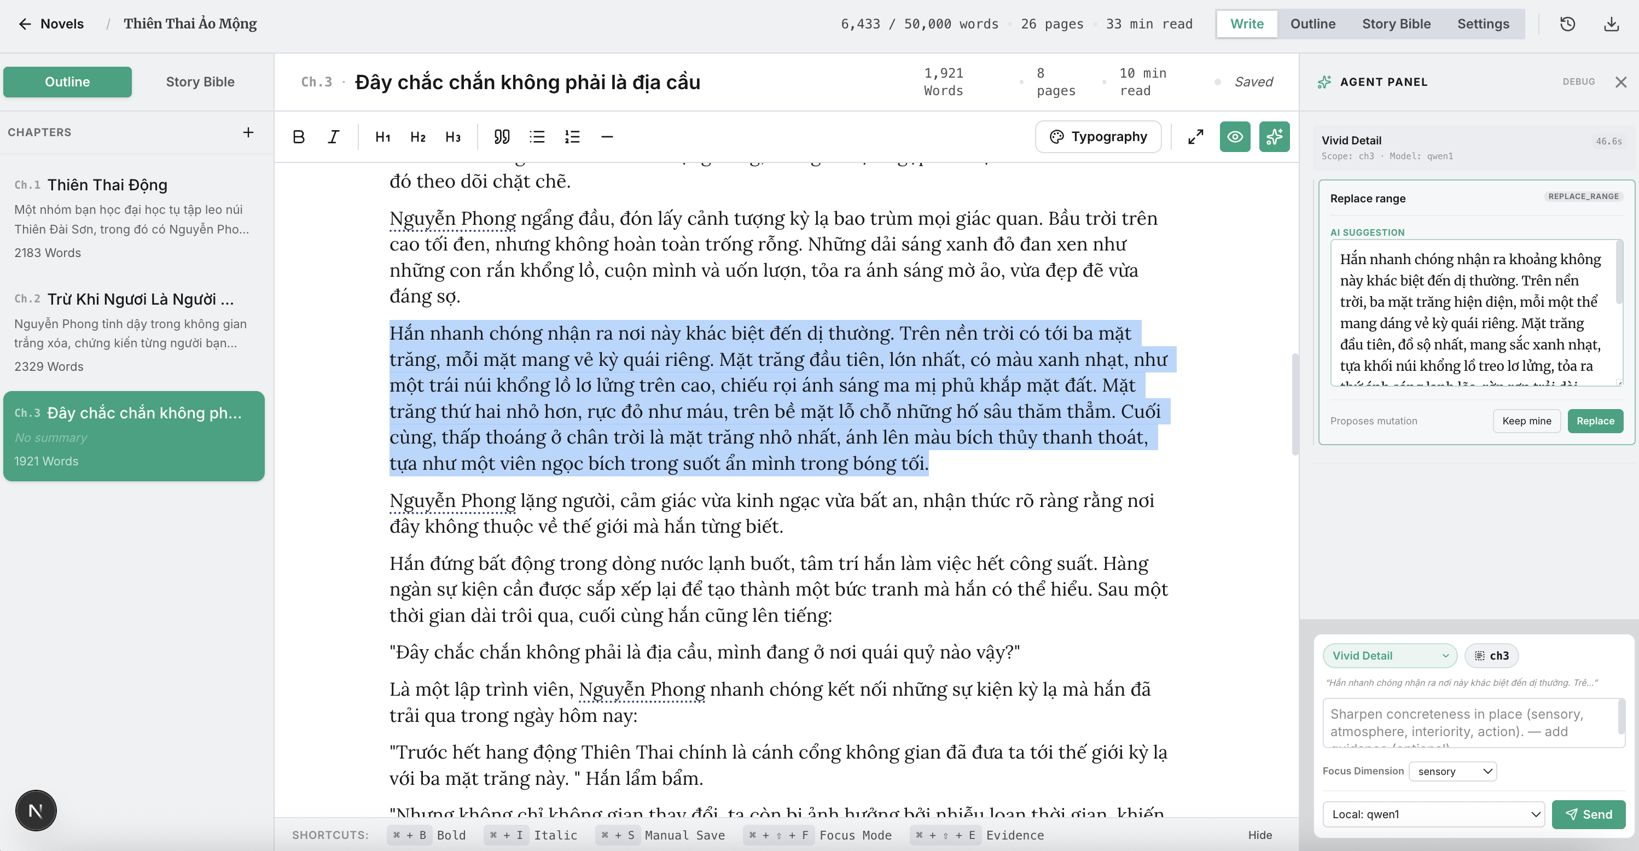Insert a block quote
The image size is (1639, 851).
click(502, 137)
